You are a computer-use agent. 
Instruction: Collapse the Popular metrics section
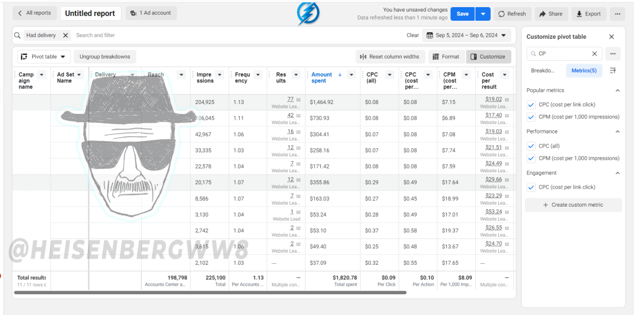coord(618,90)
